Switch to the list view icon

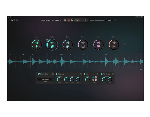pyautogui.click(x=14, y=20)
